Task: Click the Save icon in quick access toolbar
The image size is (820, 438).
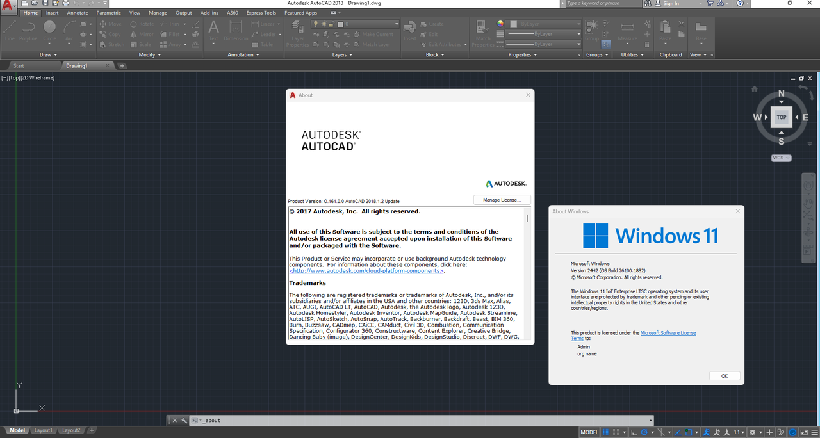Action: [45, 3]
